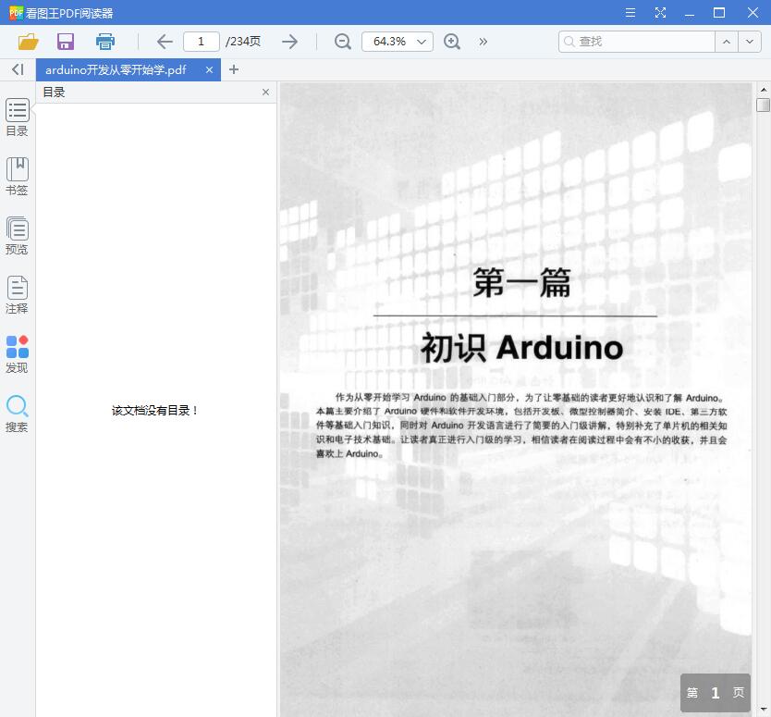Switch to the 预览 preview panel
The height and width of the screenshot is (717, 771).
pos(17,234)
